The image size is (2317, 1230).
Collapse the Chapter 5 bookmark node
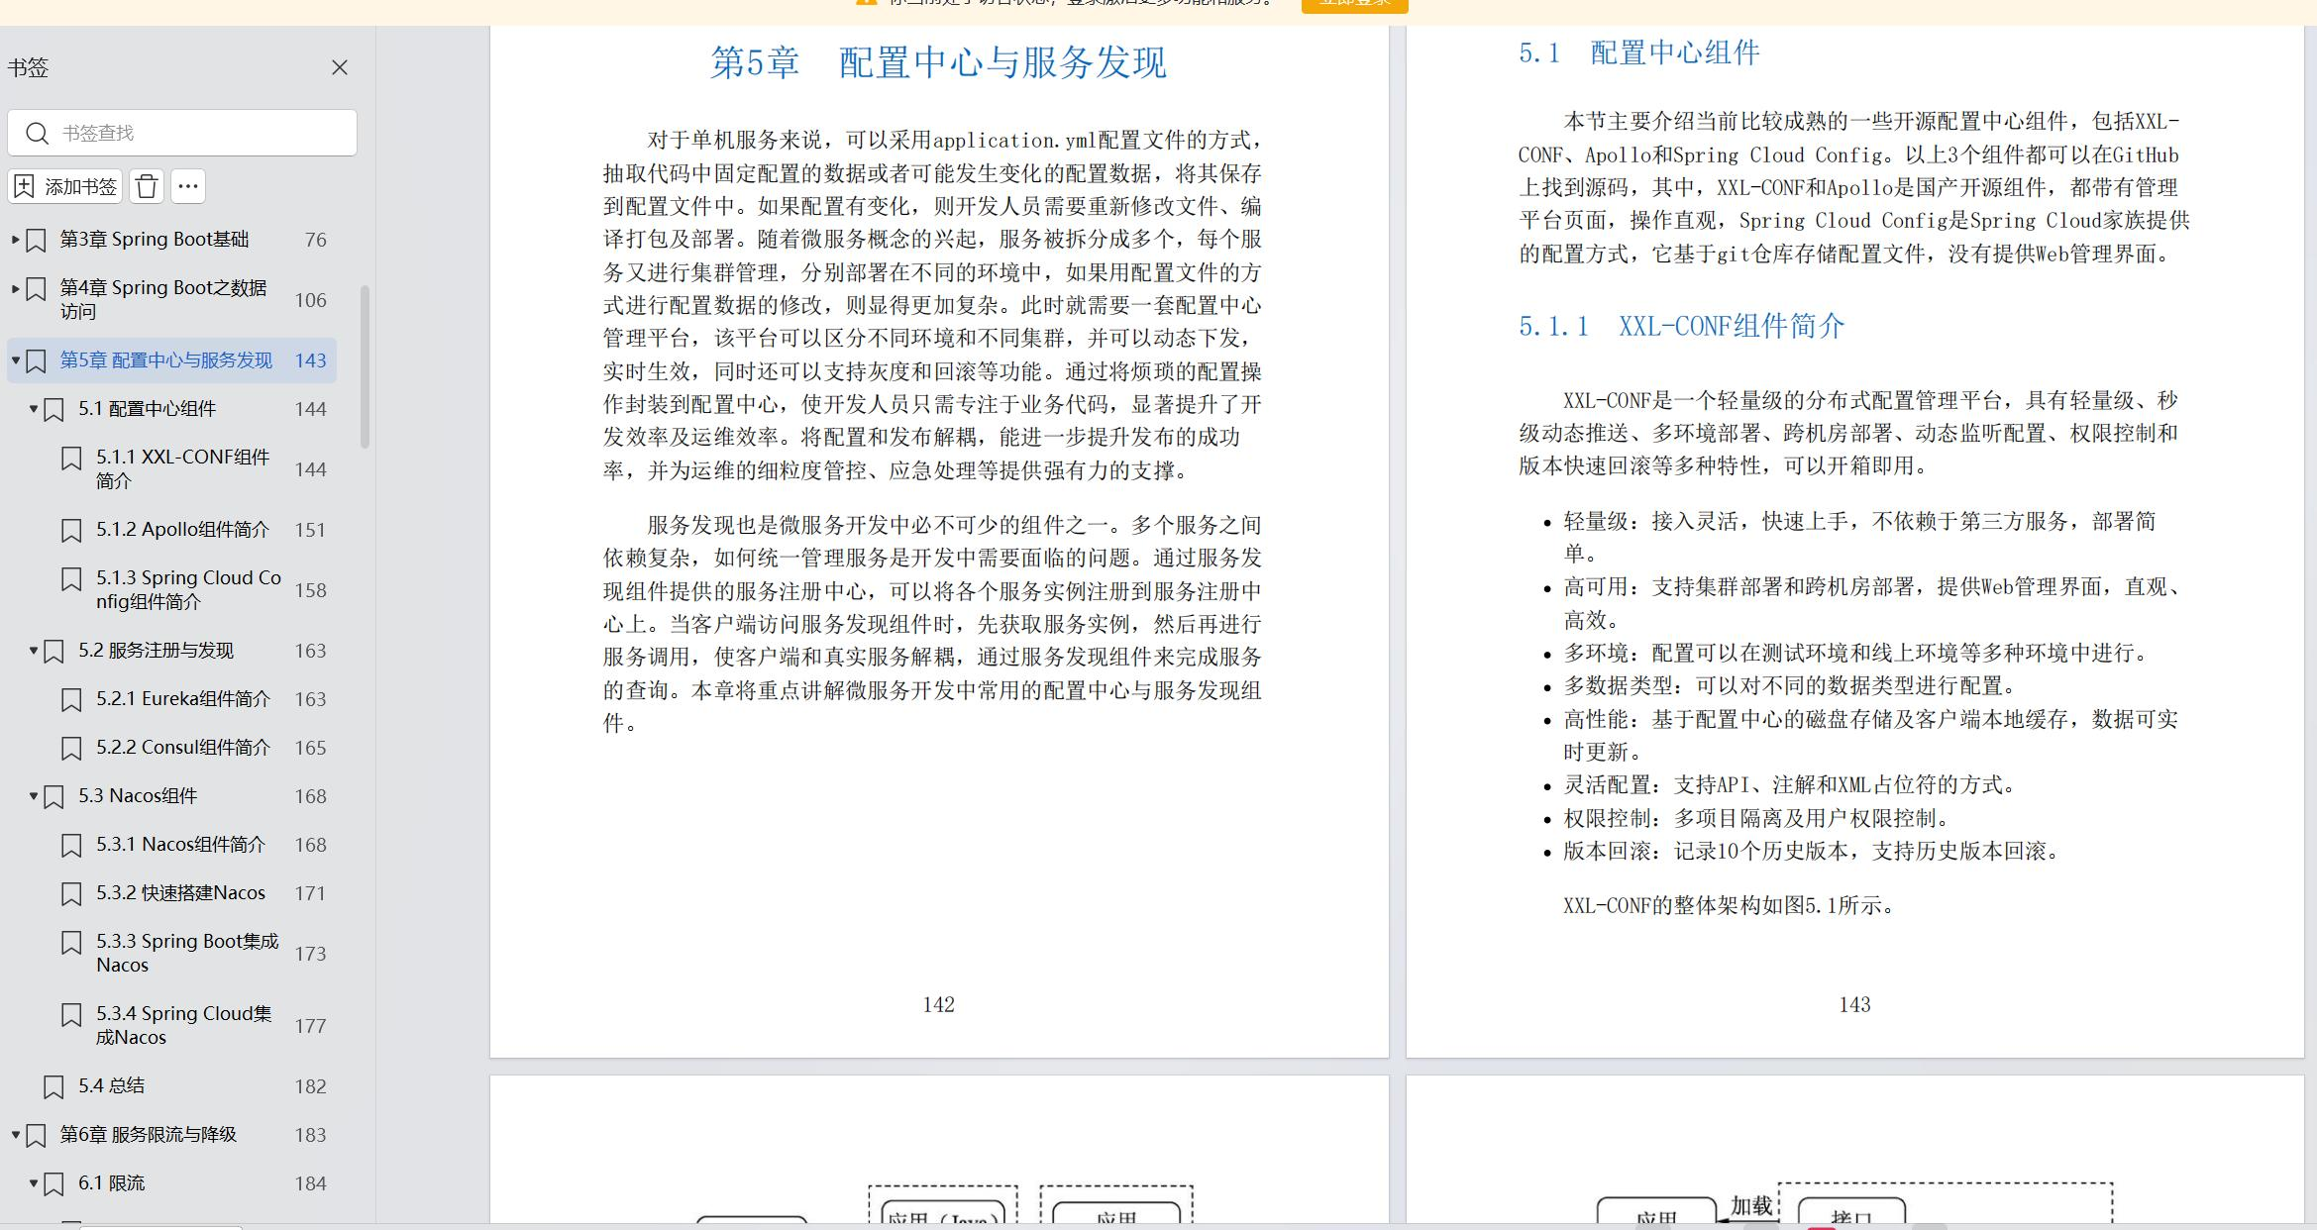(15, 360)
